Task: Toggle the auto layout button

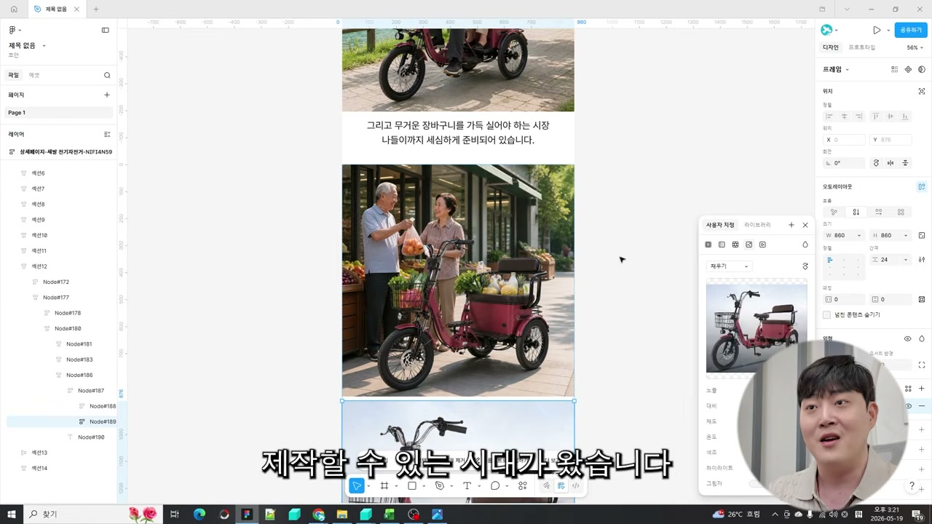Action: click(922, 186)
